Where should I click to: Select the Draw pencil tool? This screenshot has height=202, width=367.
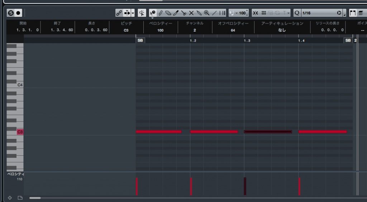[161, 13]
